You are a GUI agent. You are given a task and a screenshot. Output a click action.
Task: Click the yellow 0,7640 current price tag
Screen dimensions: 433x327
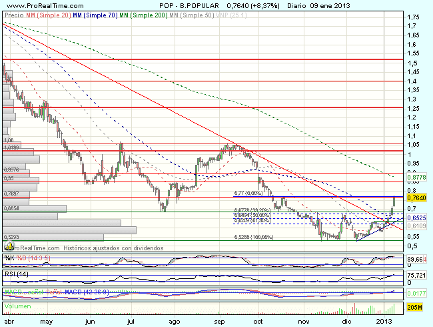pyautogui.click(x=417, y=198)
